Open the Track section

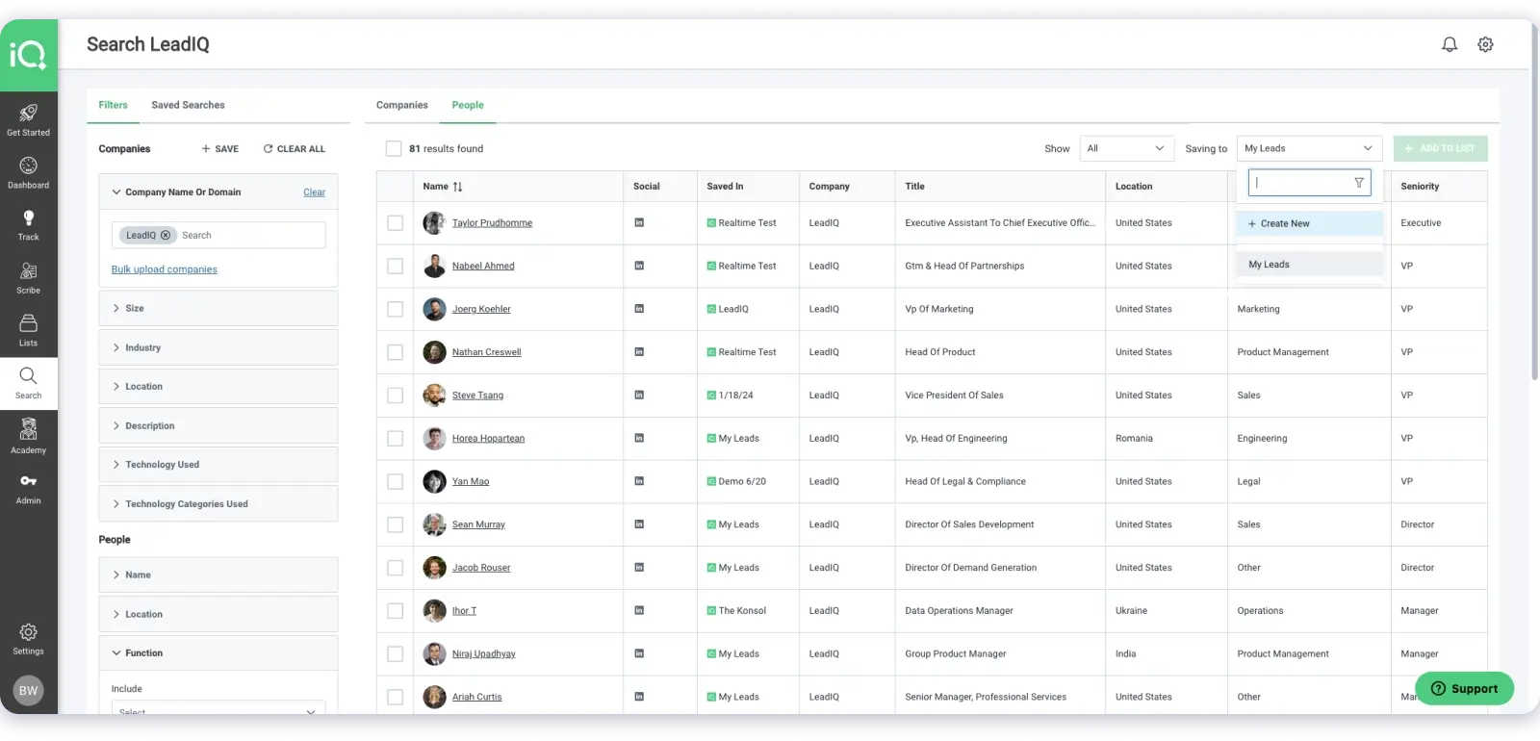(x=29, y=225)
